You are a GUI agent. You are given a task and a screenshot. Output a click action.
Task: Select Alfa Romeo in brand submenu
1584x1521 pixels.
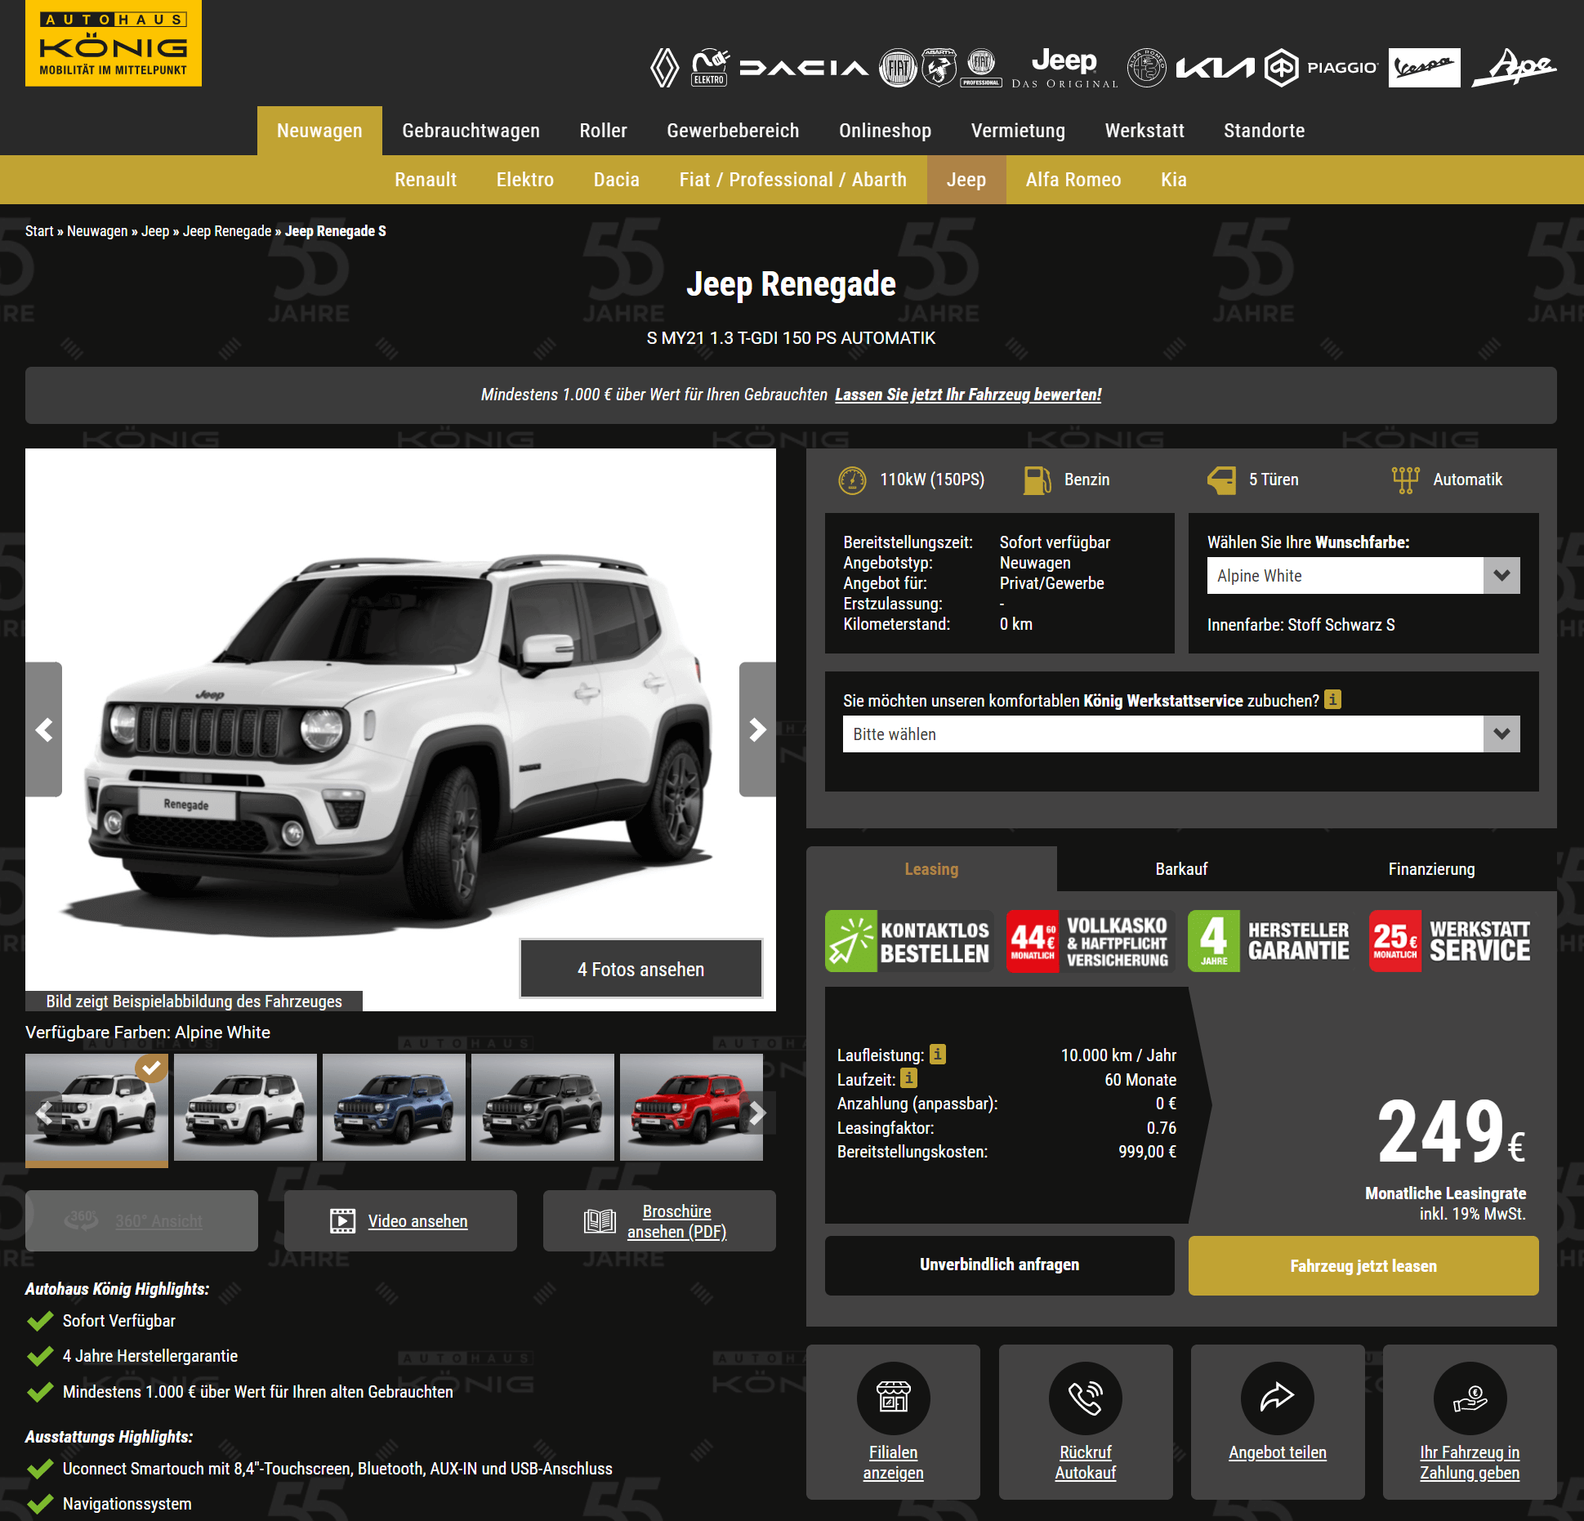pos(1073,180)
